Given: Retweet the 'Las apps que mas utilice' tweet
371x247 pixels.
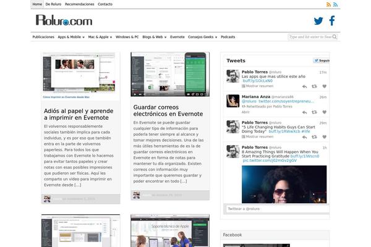Looking at the screenshot, I should coord(314,86).
